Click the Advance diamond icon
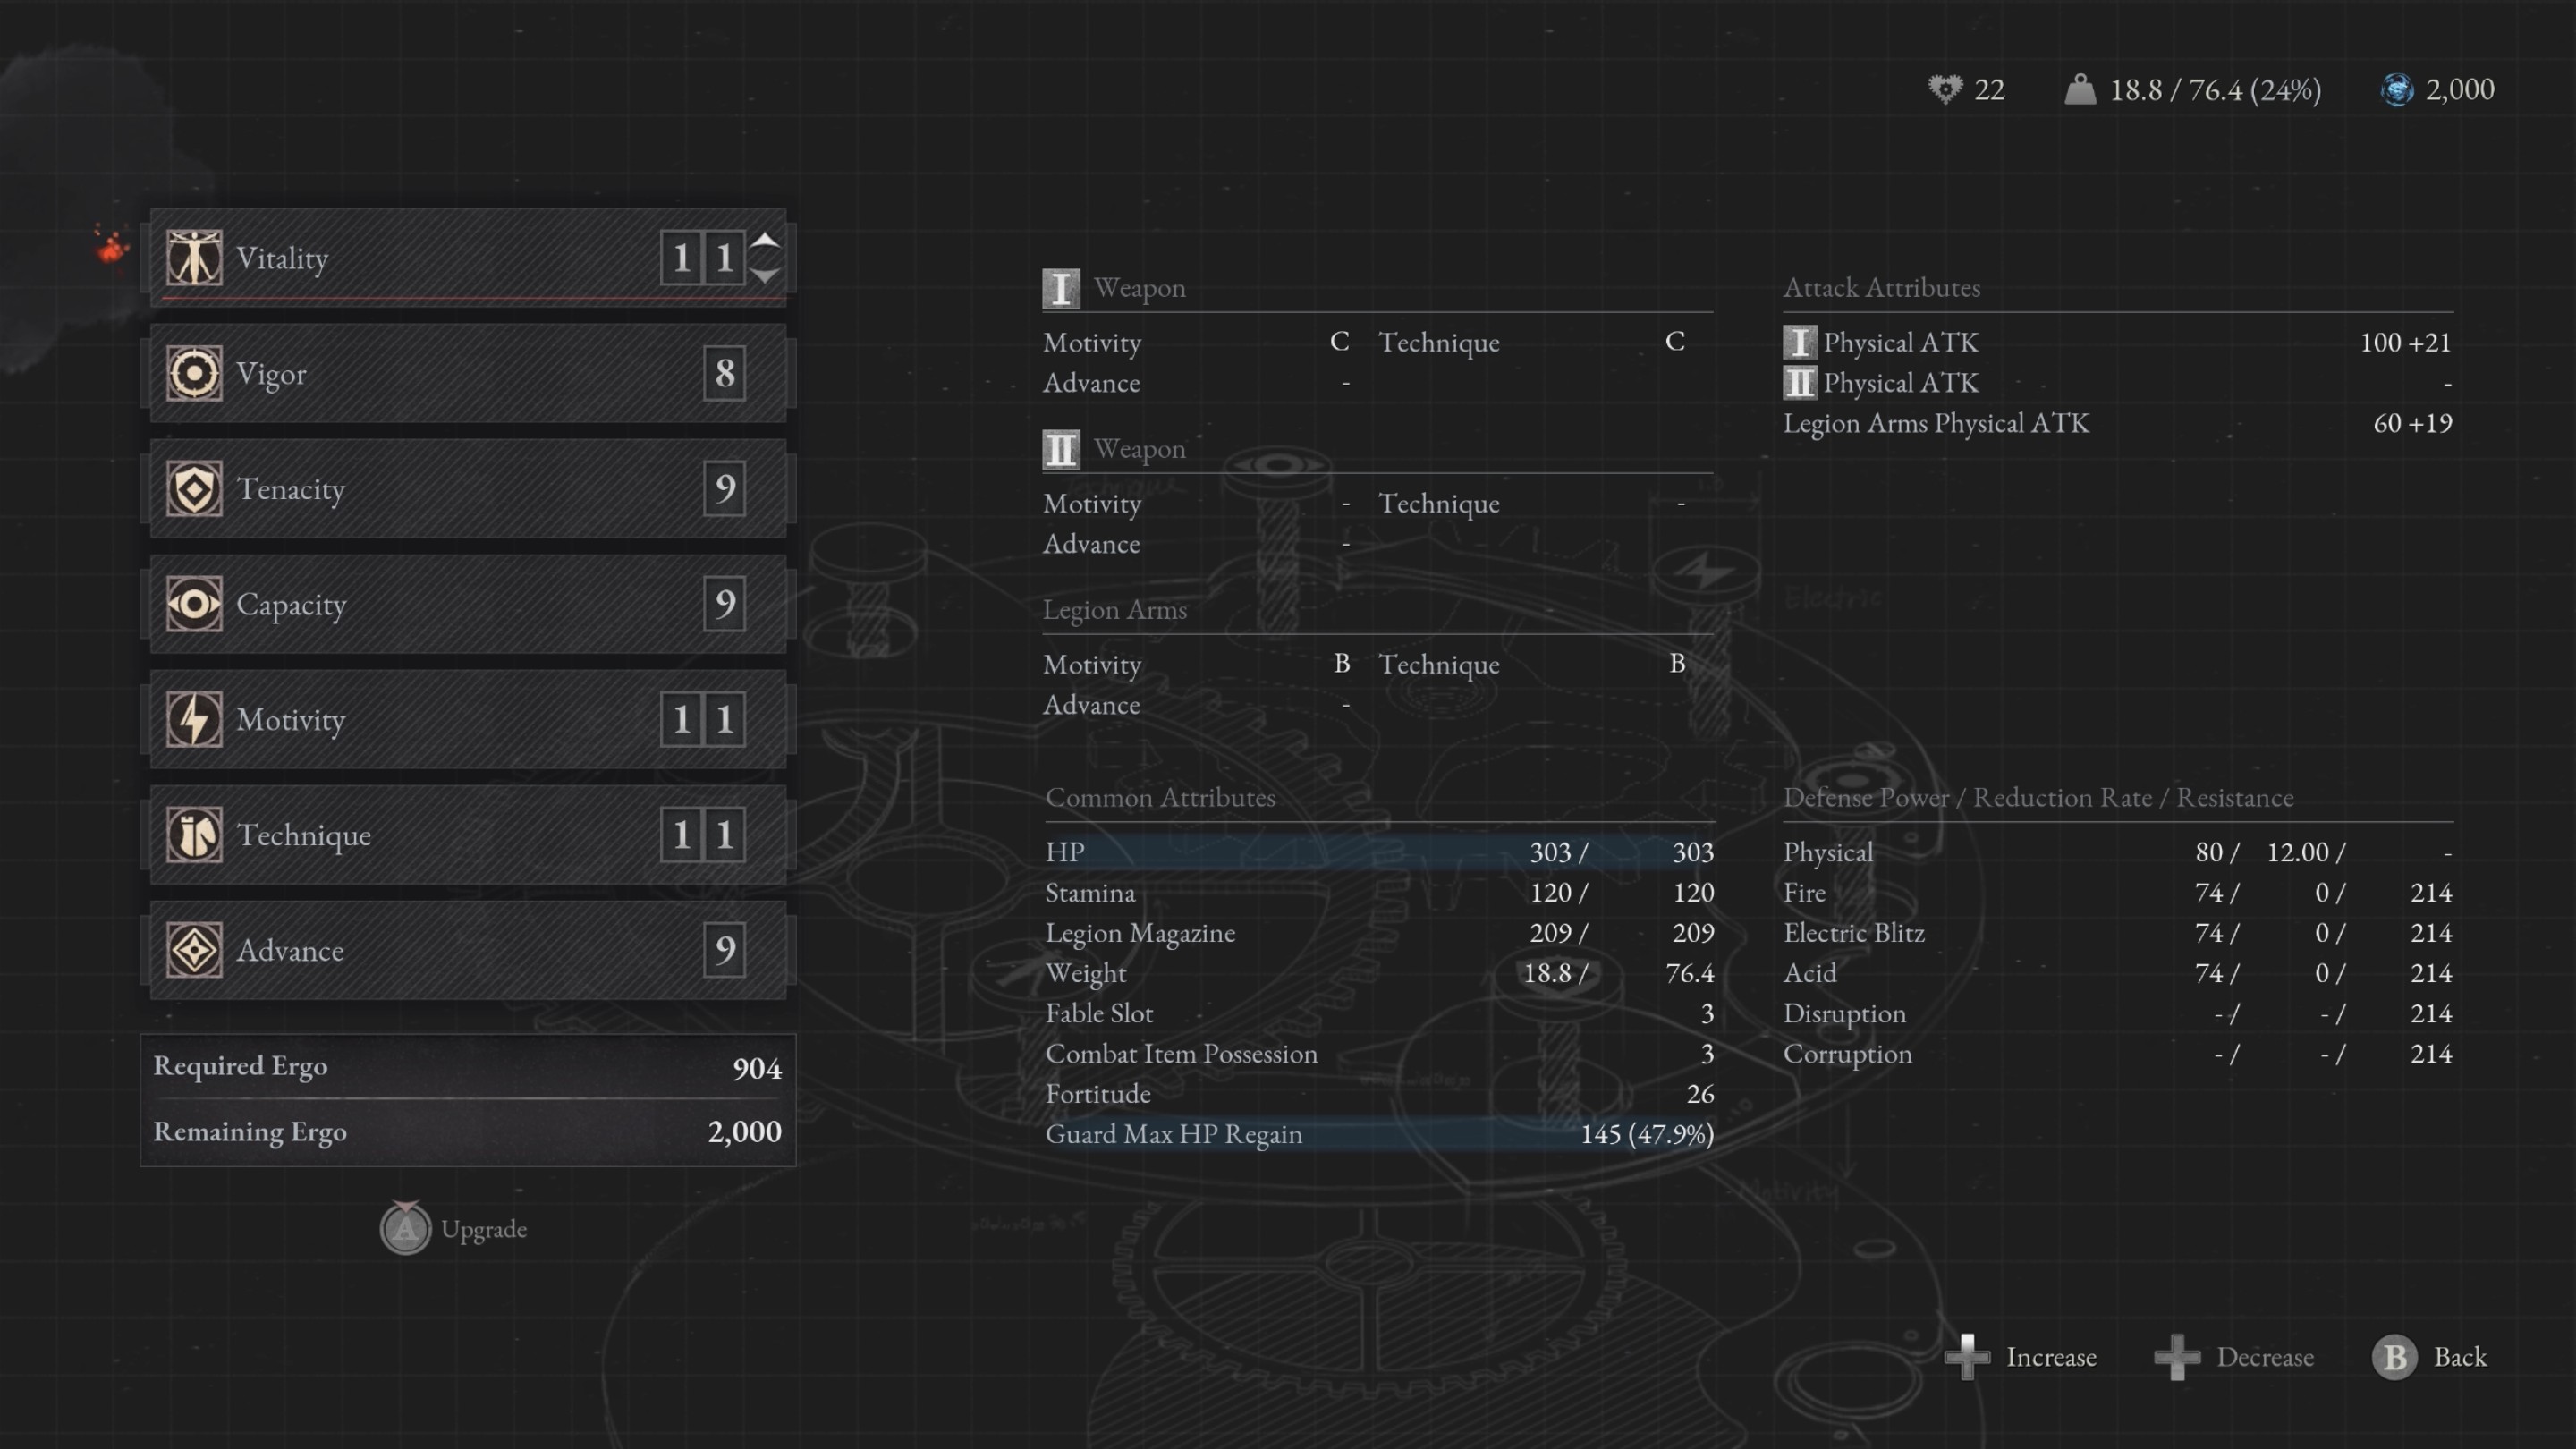The image size is (2576, 1449). point(194,950)
